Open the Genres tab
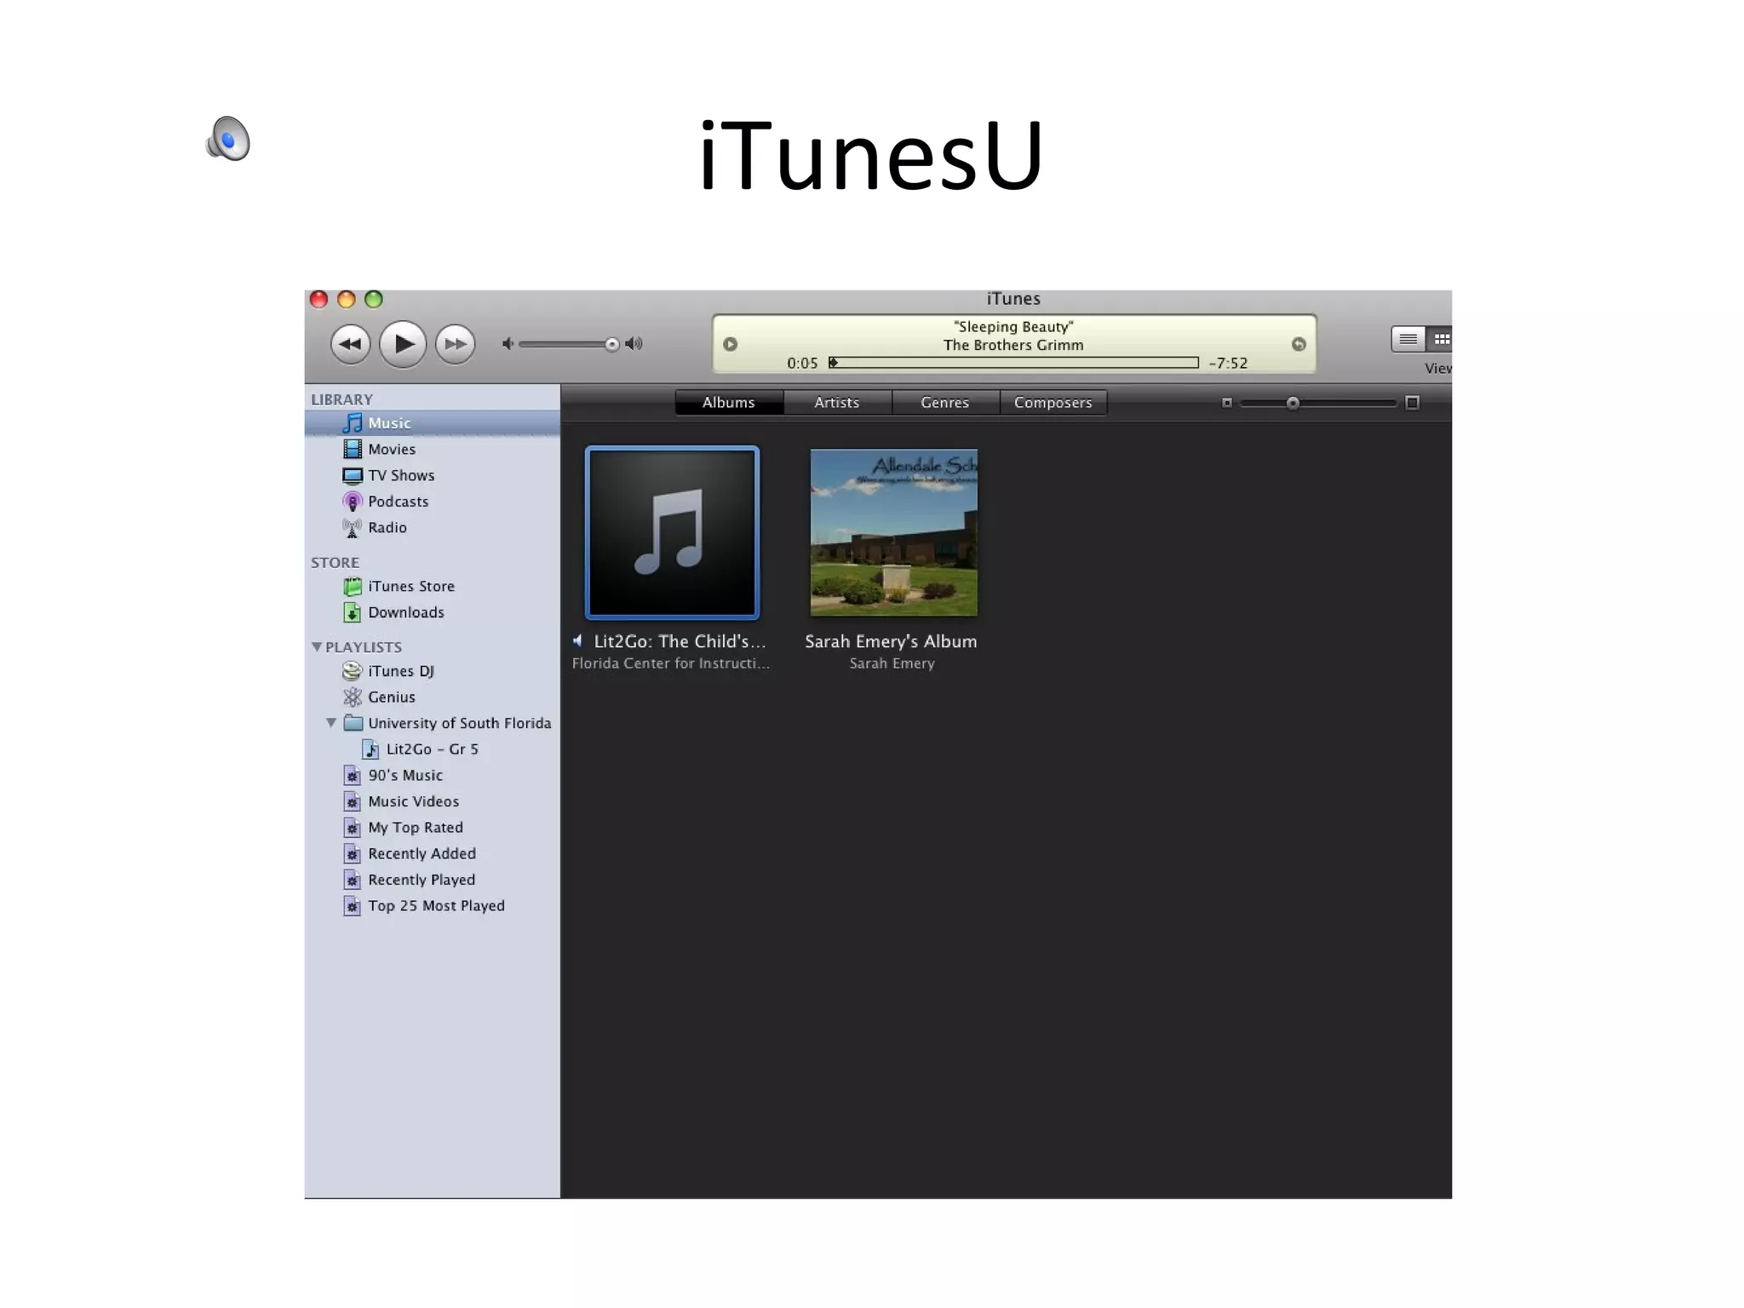Image resolution: width=1744 pixels, height=1308 pixels. click(x=945, y=402)
